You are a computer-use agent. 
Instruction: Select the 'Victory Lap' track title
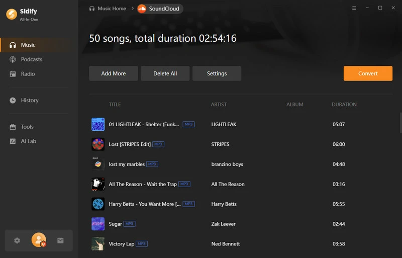[x=122, y=244]
